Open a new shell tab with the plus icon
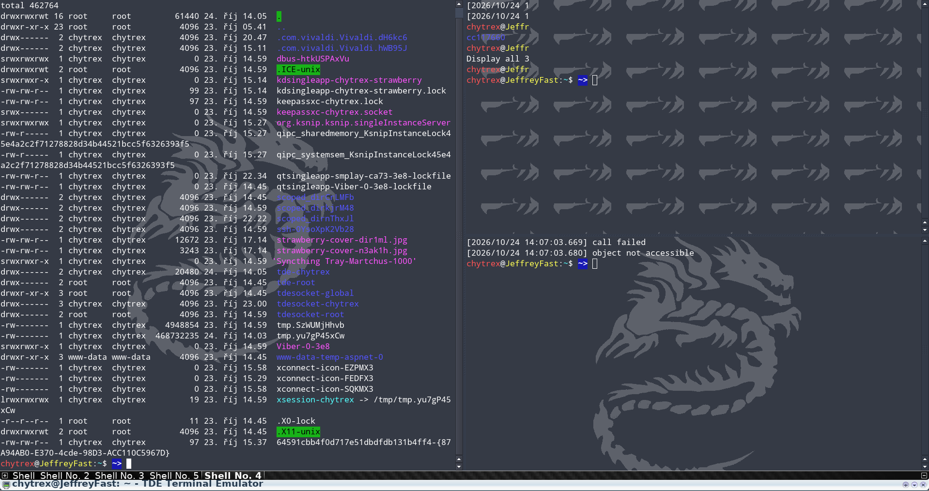This screenshot has height=491, width=929. pyautogui.click(x=4, y=476)
